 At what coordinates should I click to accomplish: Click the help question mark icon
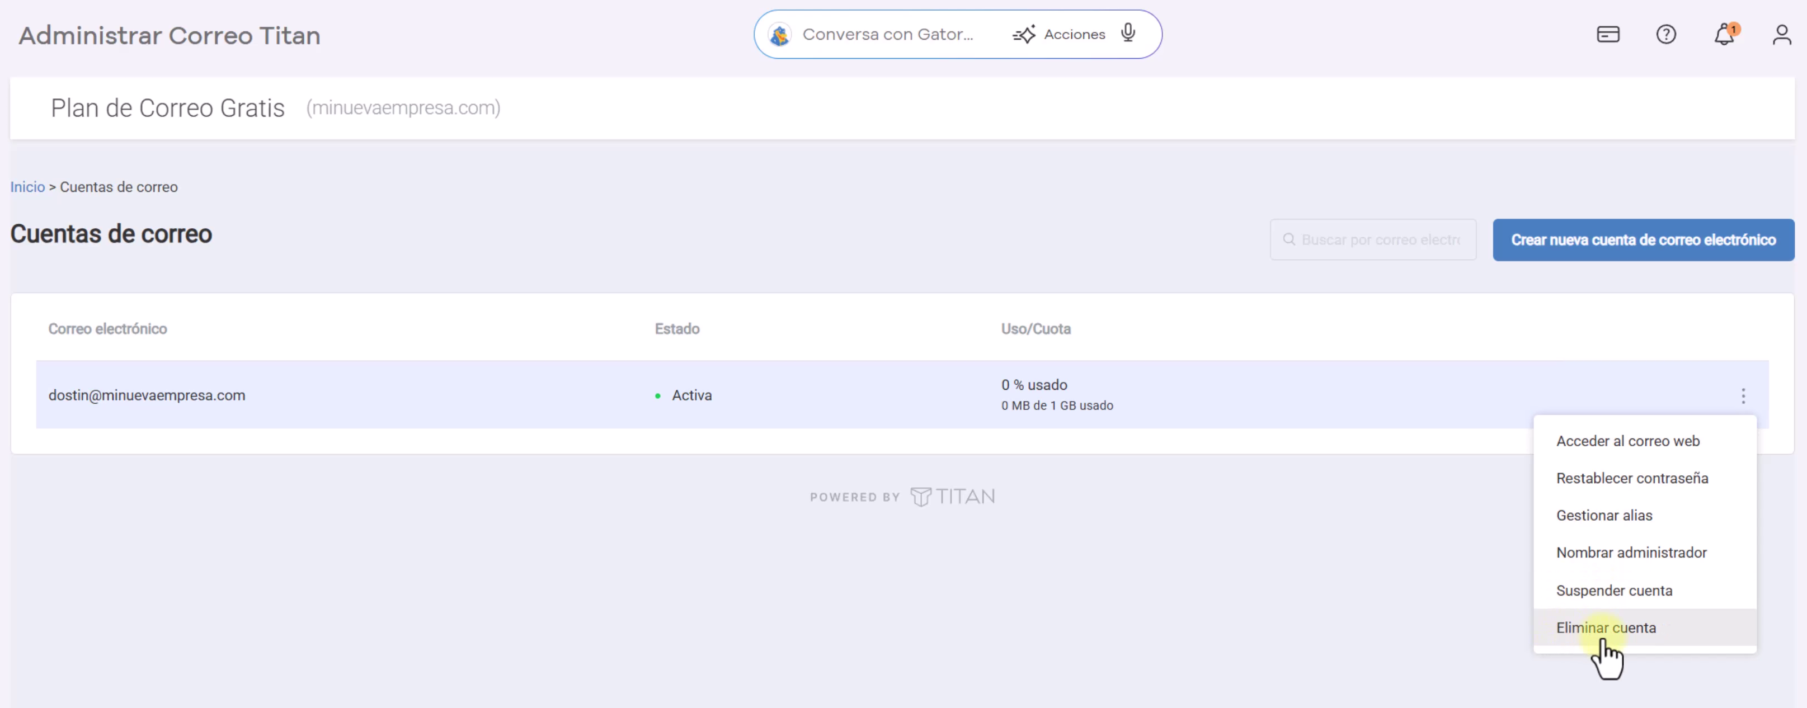[1666, 34]
